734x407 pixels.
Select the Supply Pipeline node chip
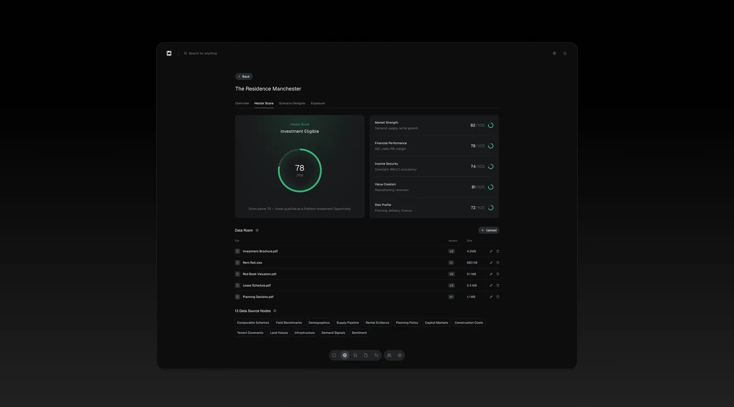pos(348,323)
